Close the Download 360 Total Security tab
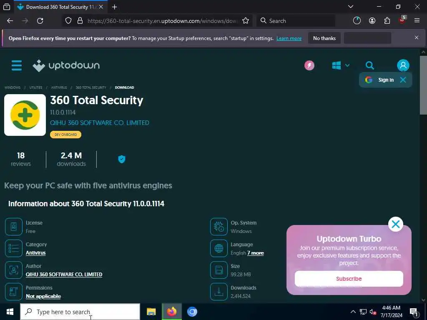Image resolution: width=427 pixels, height=320 pixels. click(101, 7)
